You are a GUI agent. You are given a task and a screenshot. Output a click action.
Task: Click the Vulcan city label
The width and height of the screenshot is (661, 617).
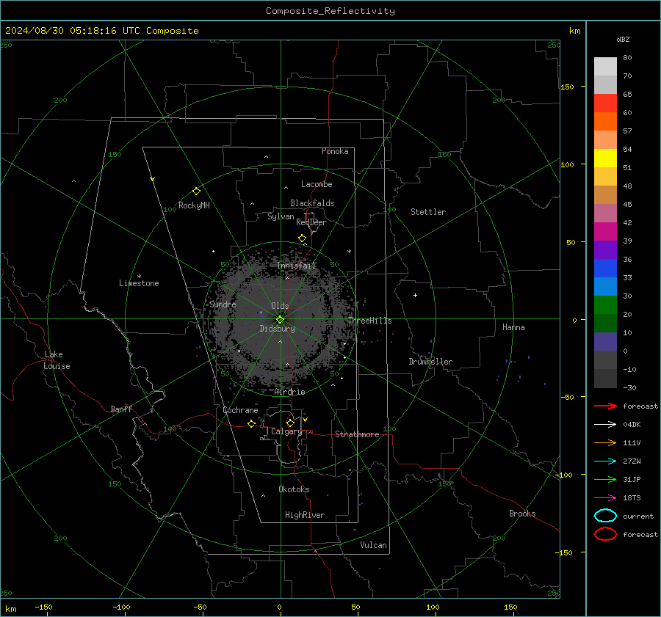coord(374,545)
